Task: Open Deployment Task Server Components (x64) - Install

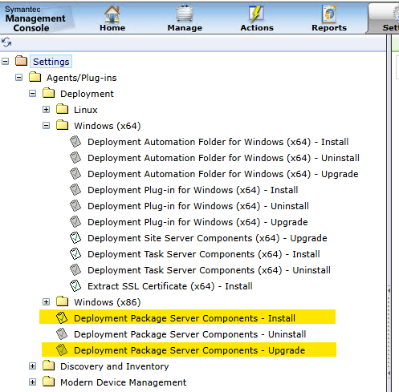Action: click(x=204, y=254)
